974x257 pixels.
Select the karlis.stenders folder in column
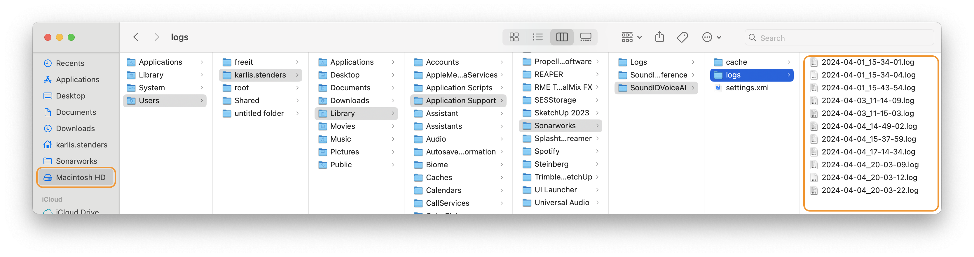click(261, 75)
